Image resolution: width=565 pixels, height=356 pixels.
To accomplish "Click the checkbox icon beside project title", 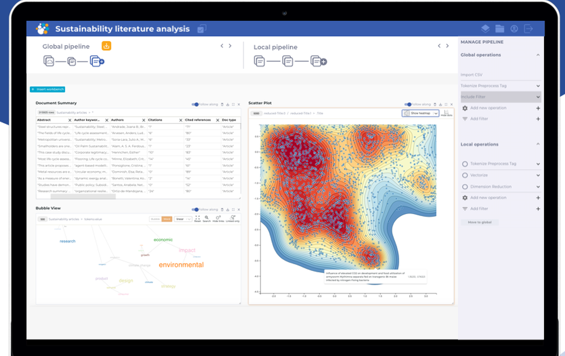I will (202, 29).
